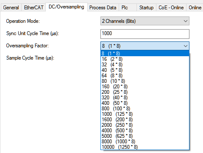The height and width of the screenshot is (153, 203).
Task: Choose oversampling factor 64 (8 * 8)
Action: 145,76
